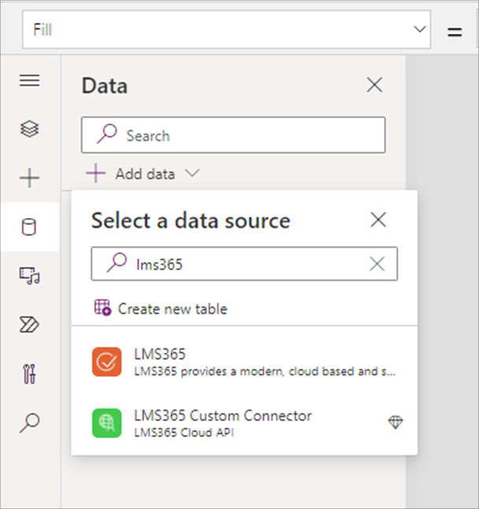This screenshot has height=509, width=479.
Task: Clear the lms365 search text
Action: (378, 264)
